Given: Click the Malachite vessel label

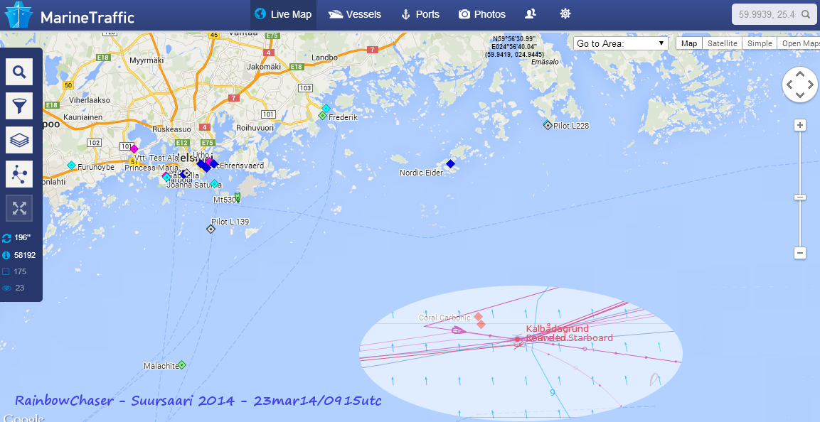Looking at the screenshot, I should click(161, 366).
